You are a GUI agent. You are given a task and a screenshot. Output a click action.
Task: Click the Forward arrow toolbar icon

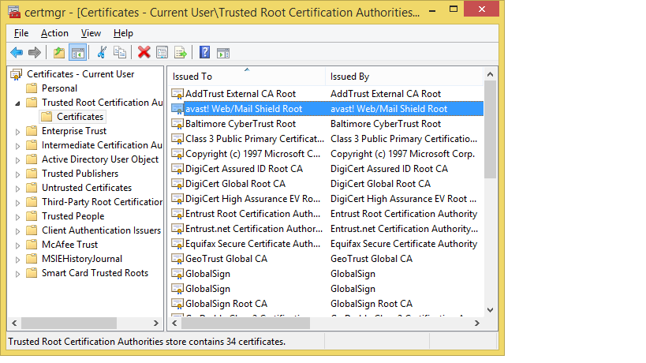tap(35, 52)
